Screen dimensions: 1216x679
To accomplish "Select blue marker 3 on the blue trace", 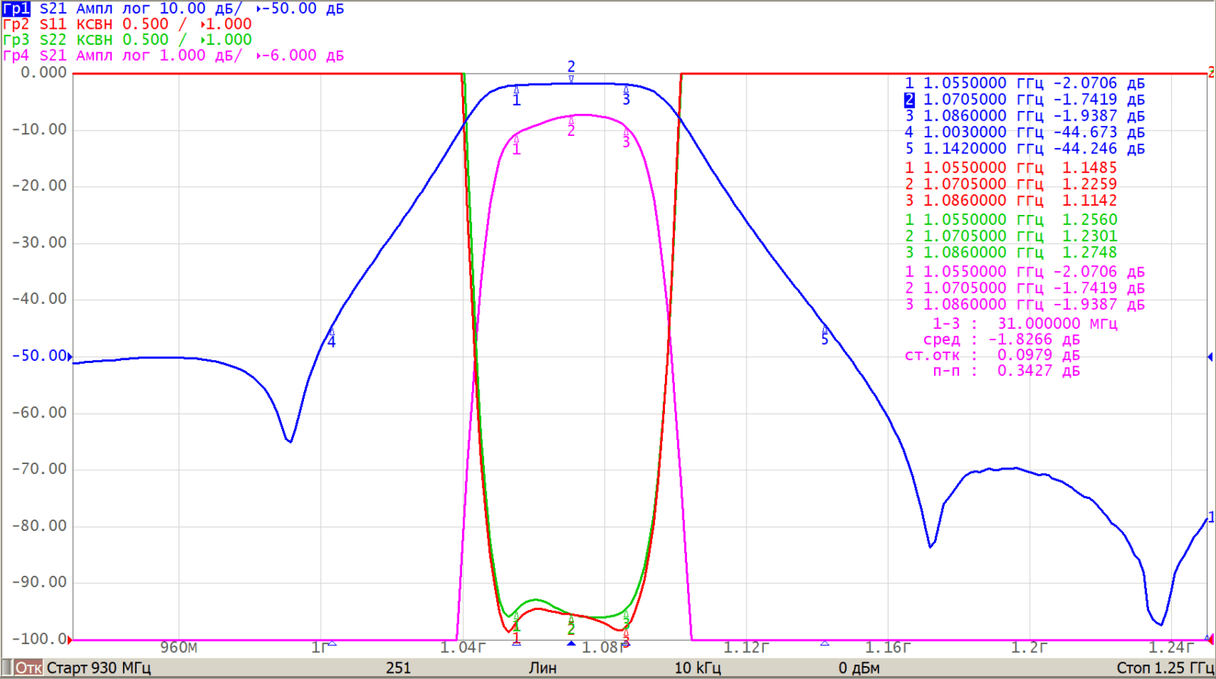I will (x=626, y=96).
